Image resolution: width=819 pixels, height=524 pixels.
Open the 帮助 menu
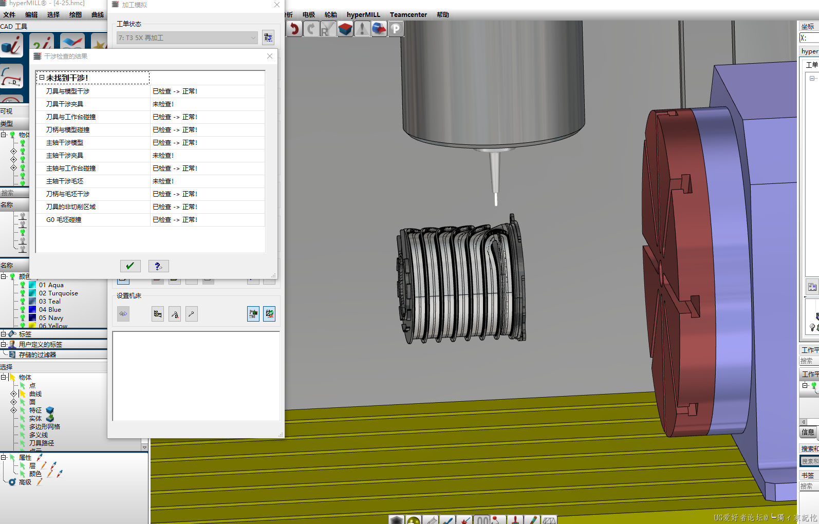tap(443, 14)
